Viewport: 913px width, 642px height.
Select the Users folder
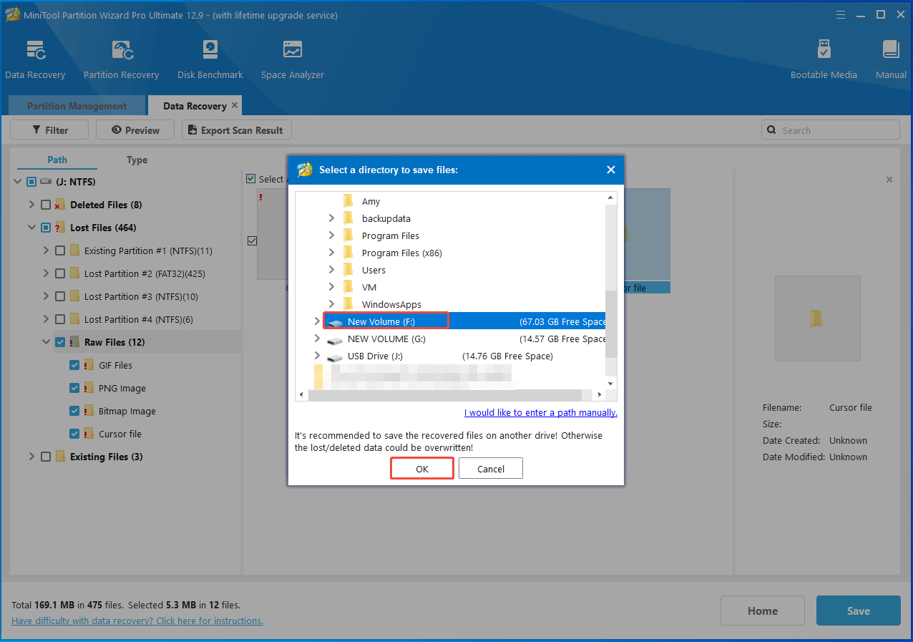[x=373, y=270]
